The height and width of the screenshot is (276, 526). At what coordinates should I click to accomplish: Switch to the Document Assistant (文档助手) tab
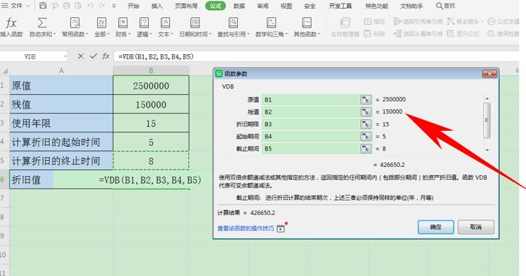tap(412, 6)
